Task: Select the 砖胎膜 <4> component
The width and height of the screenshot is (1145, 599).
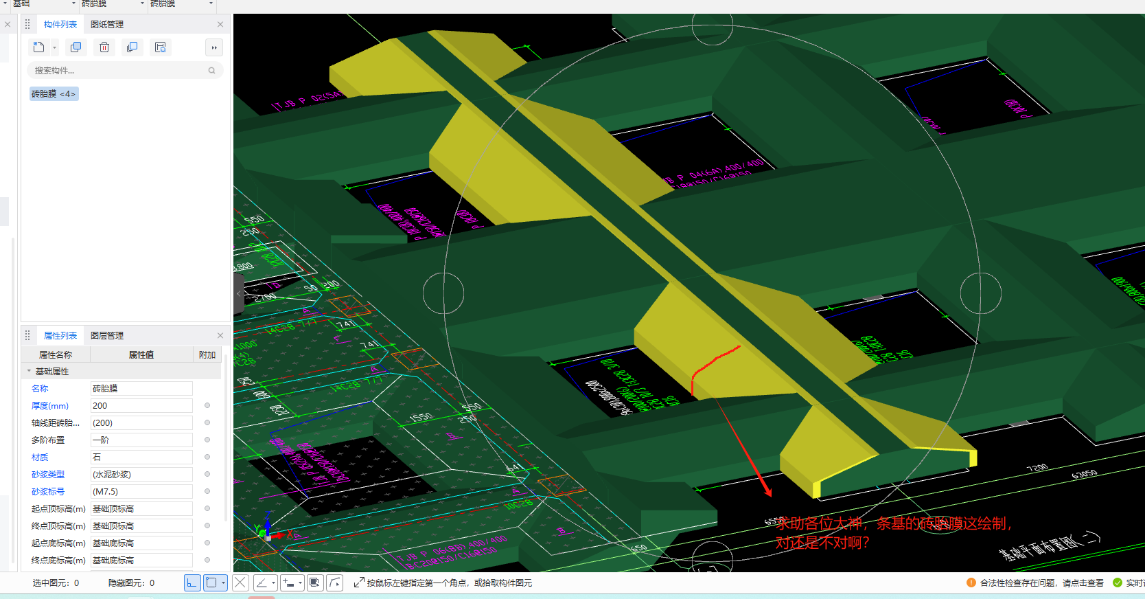Action: [x=54, y=94]
